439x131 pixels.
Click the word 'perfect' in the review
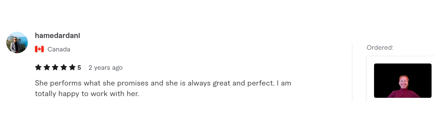point(260,83)
